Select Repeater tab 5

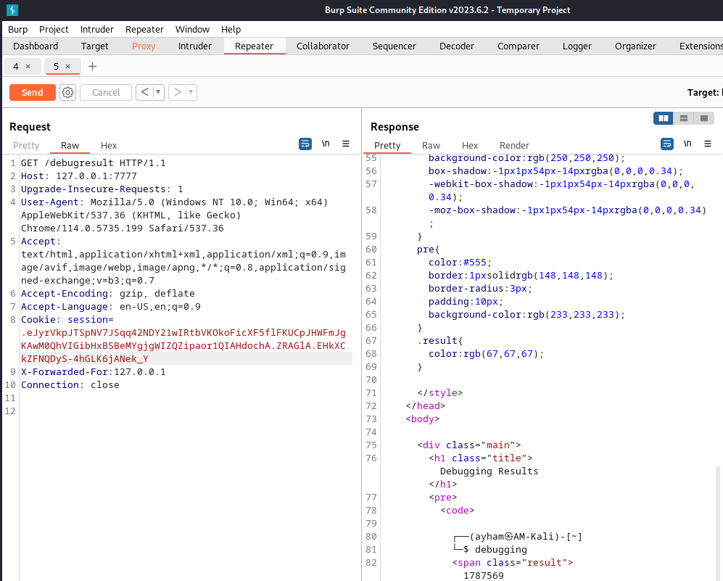pyautogui.click(x=57, y=67)
